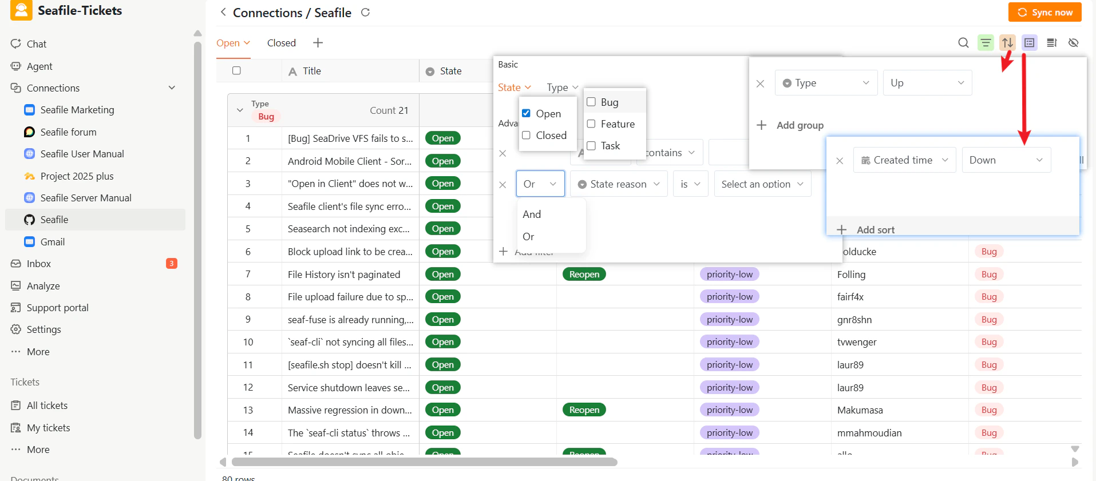Image resolution: width=1096 pixels, height=481 pixels.
Task: Open Inbox with 3 notifications
Action: coord(94,264)
